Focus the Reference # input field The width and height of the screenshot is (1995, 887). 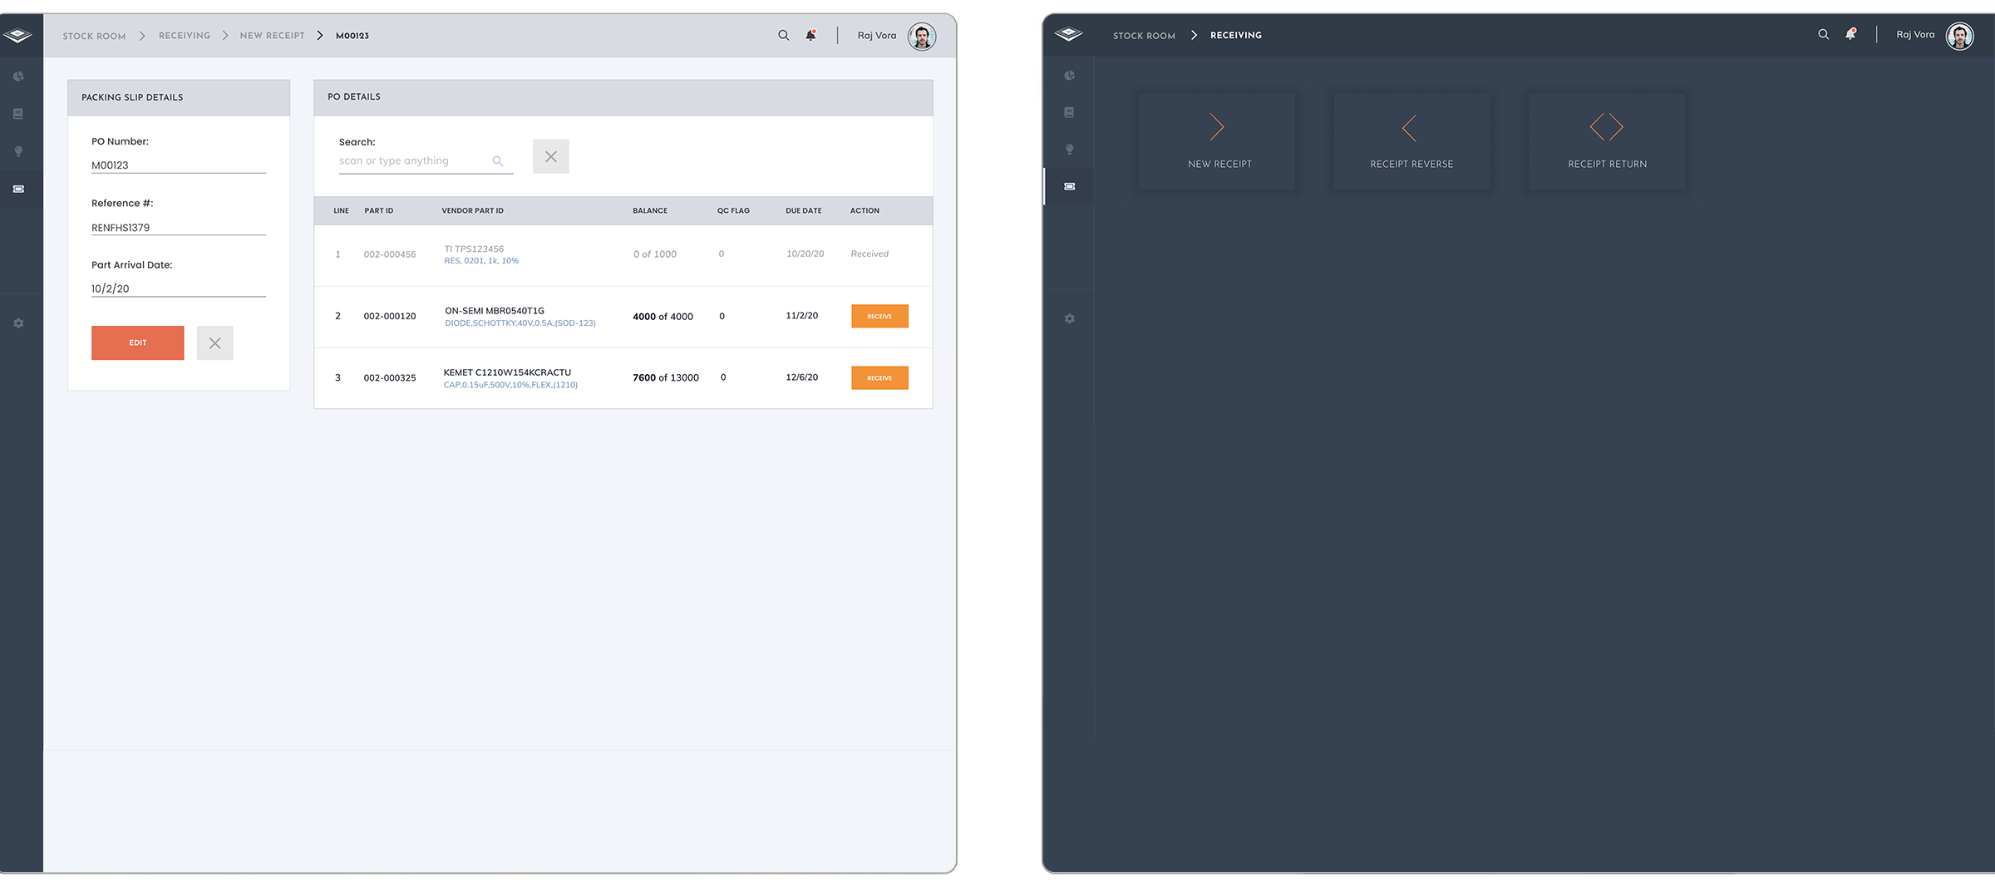pos(178,227)
